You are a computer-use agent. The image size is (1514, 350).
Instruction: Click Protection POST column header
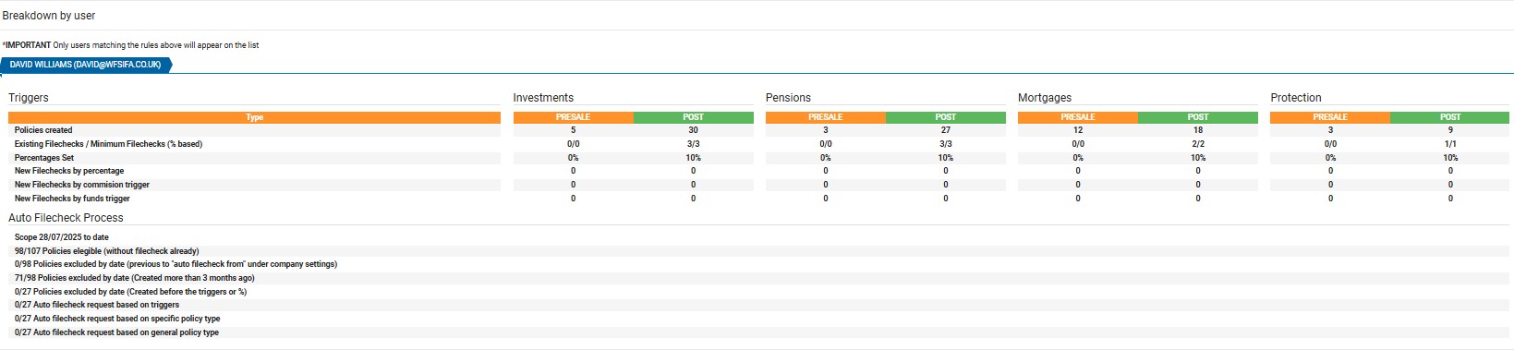click(x=1450, y=117)
